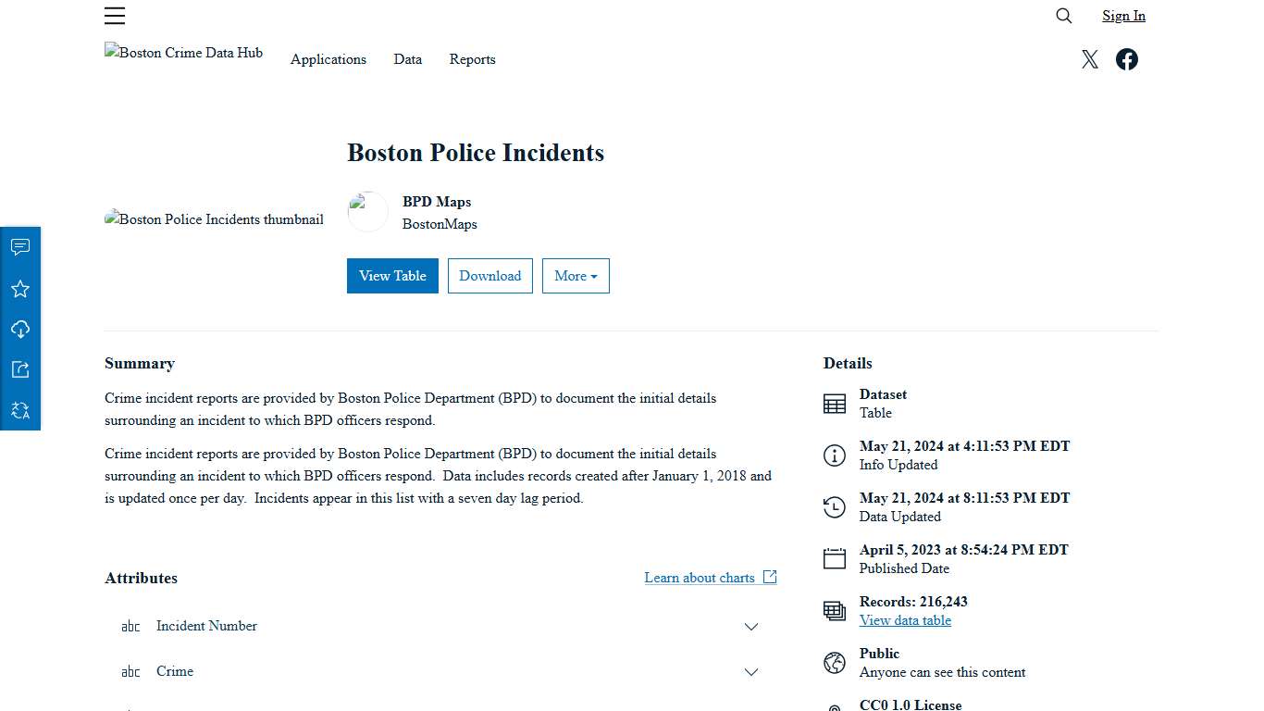
Task: Expand the Incident Number attribute
Action: (x=751, y=626)
